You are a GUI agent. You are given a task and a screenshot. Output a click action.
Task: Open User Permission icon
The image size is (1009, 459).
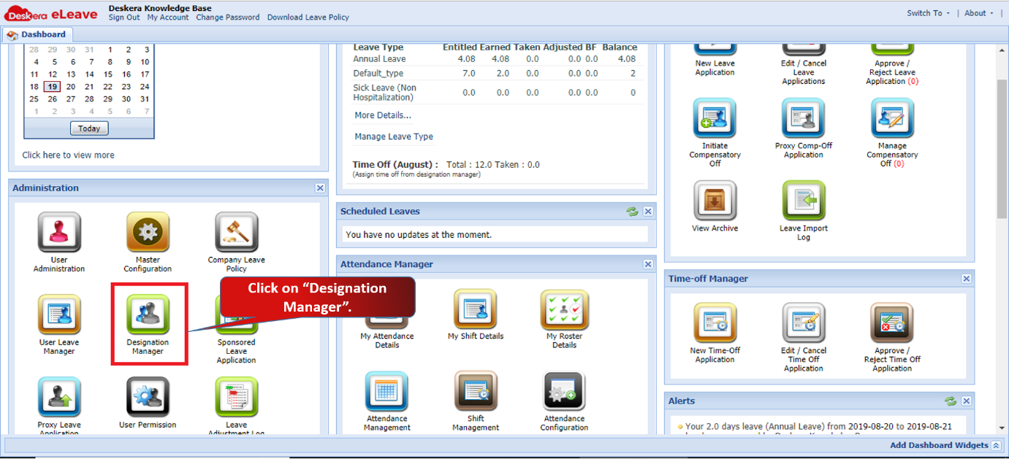click(x=148, y=398)
